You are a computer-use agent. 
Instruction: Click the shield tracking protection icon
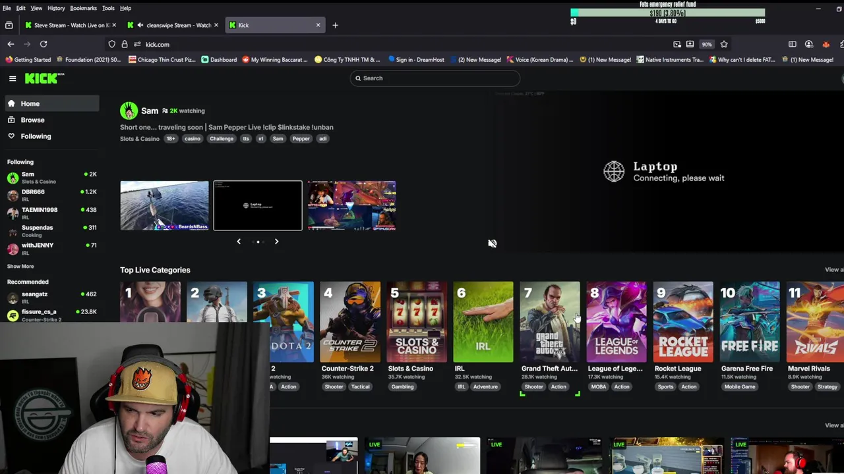[x=112, y=44]
